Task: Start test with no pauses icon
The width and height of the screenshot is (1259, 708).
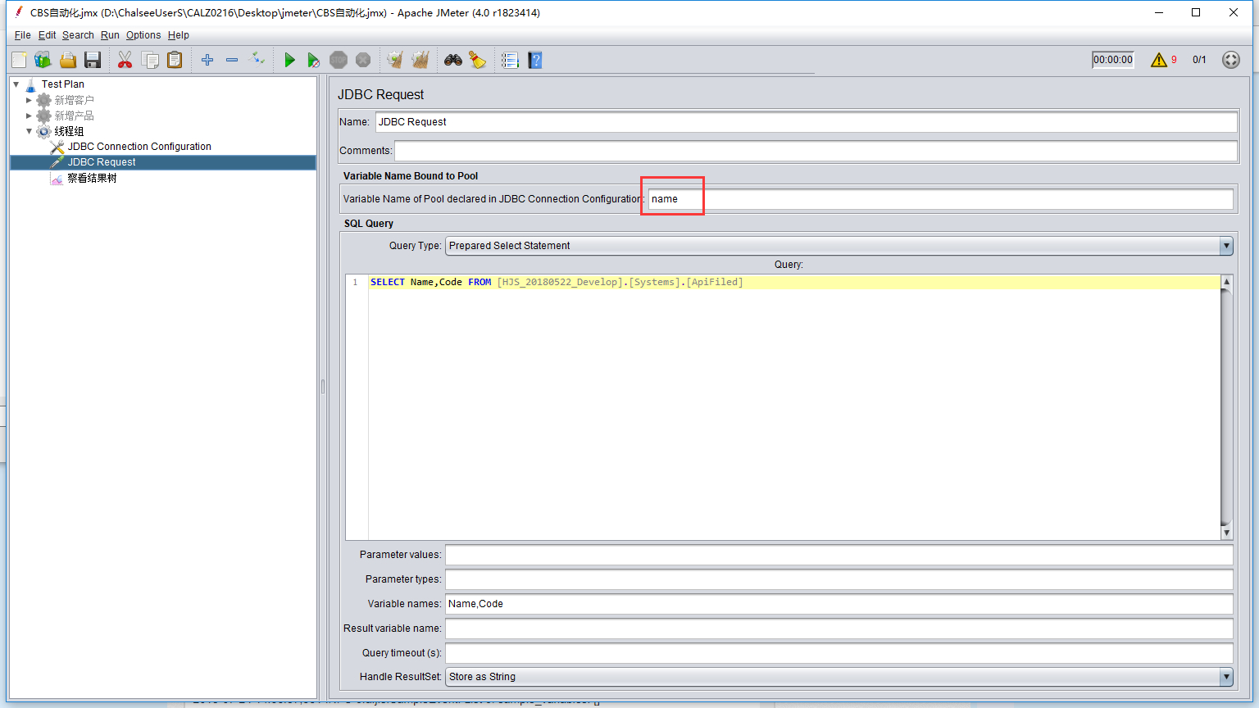Action: [314, 60]
